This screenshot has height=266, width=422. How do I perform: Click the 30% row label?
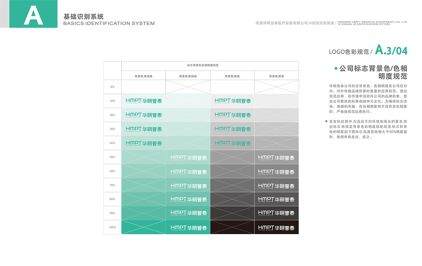(x=112, y=129)
